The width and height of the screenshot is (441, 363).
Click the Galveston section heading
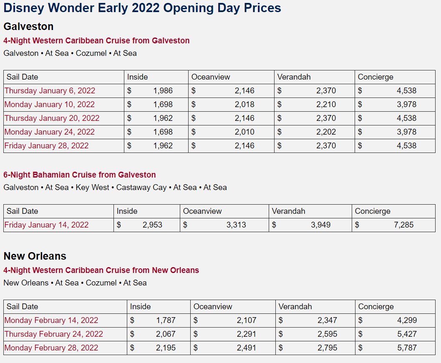(x=28, y=27)
